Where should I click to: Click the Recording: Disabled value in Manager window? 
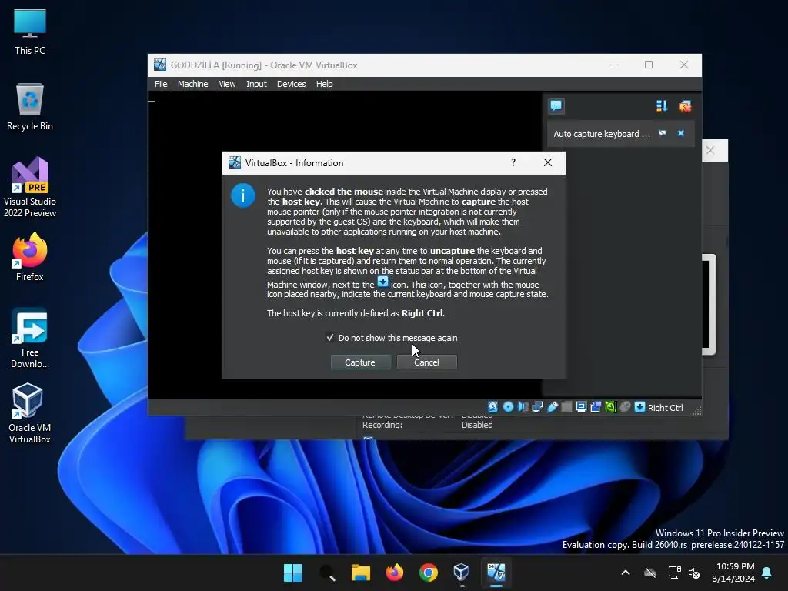point(477,425)
